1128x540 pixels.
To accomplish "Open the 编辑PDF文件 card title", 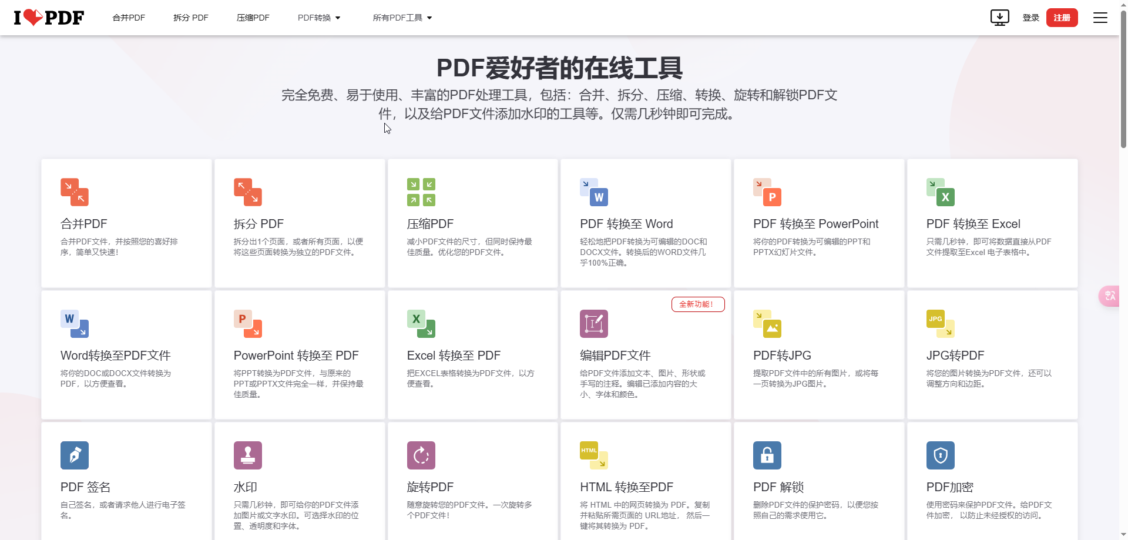I will pyautogui.click(x=615, y=355).
